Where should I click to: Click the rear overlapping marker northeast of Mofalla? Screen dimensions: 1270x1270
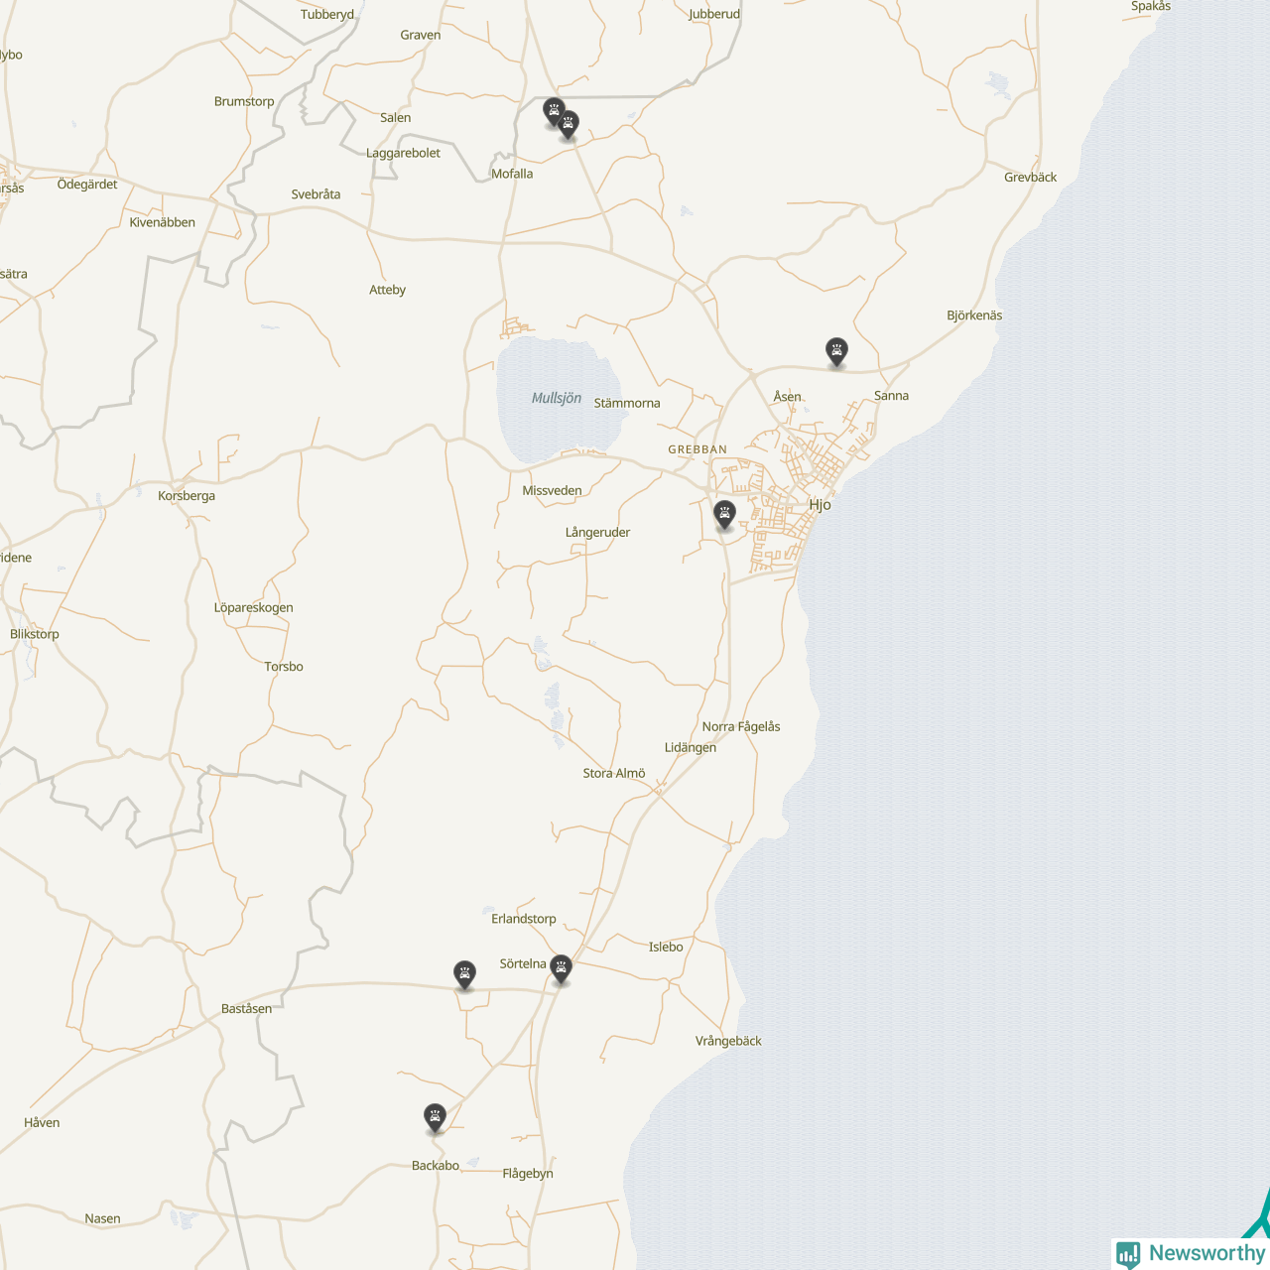pyautogui.click(x=552, y=109)
